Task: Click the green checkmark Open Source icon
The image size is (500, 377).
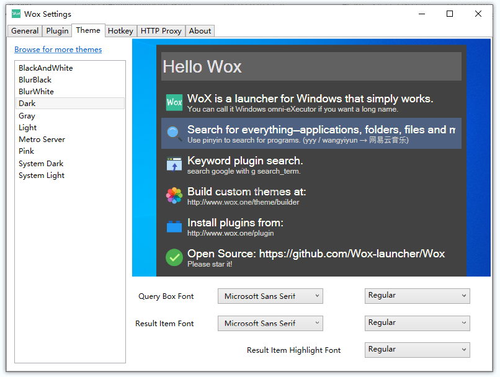Action: coord(174,257)
